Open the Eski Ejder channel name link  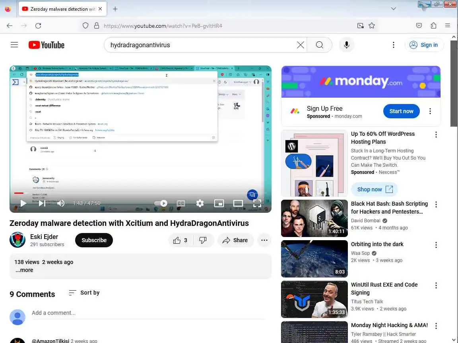44,237
